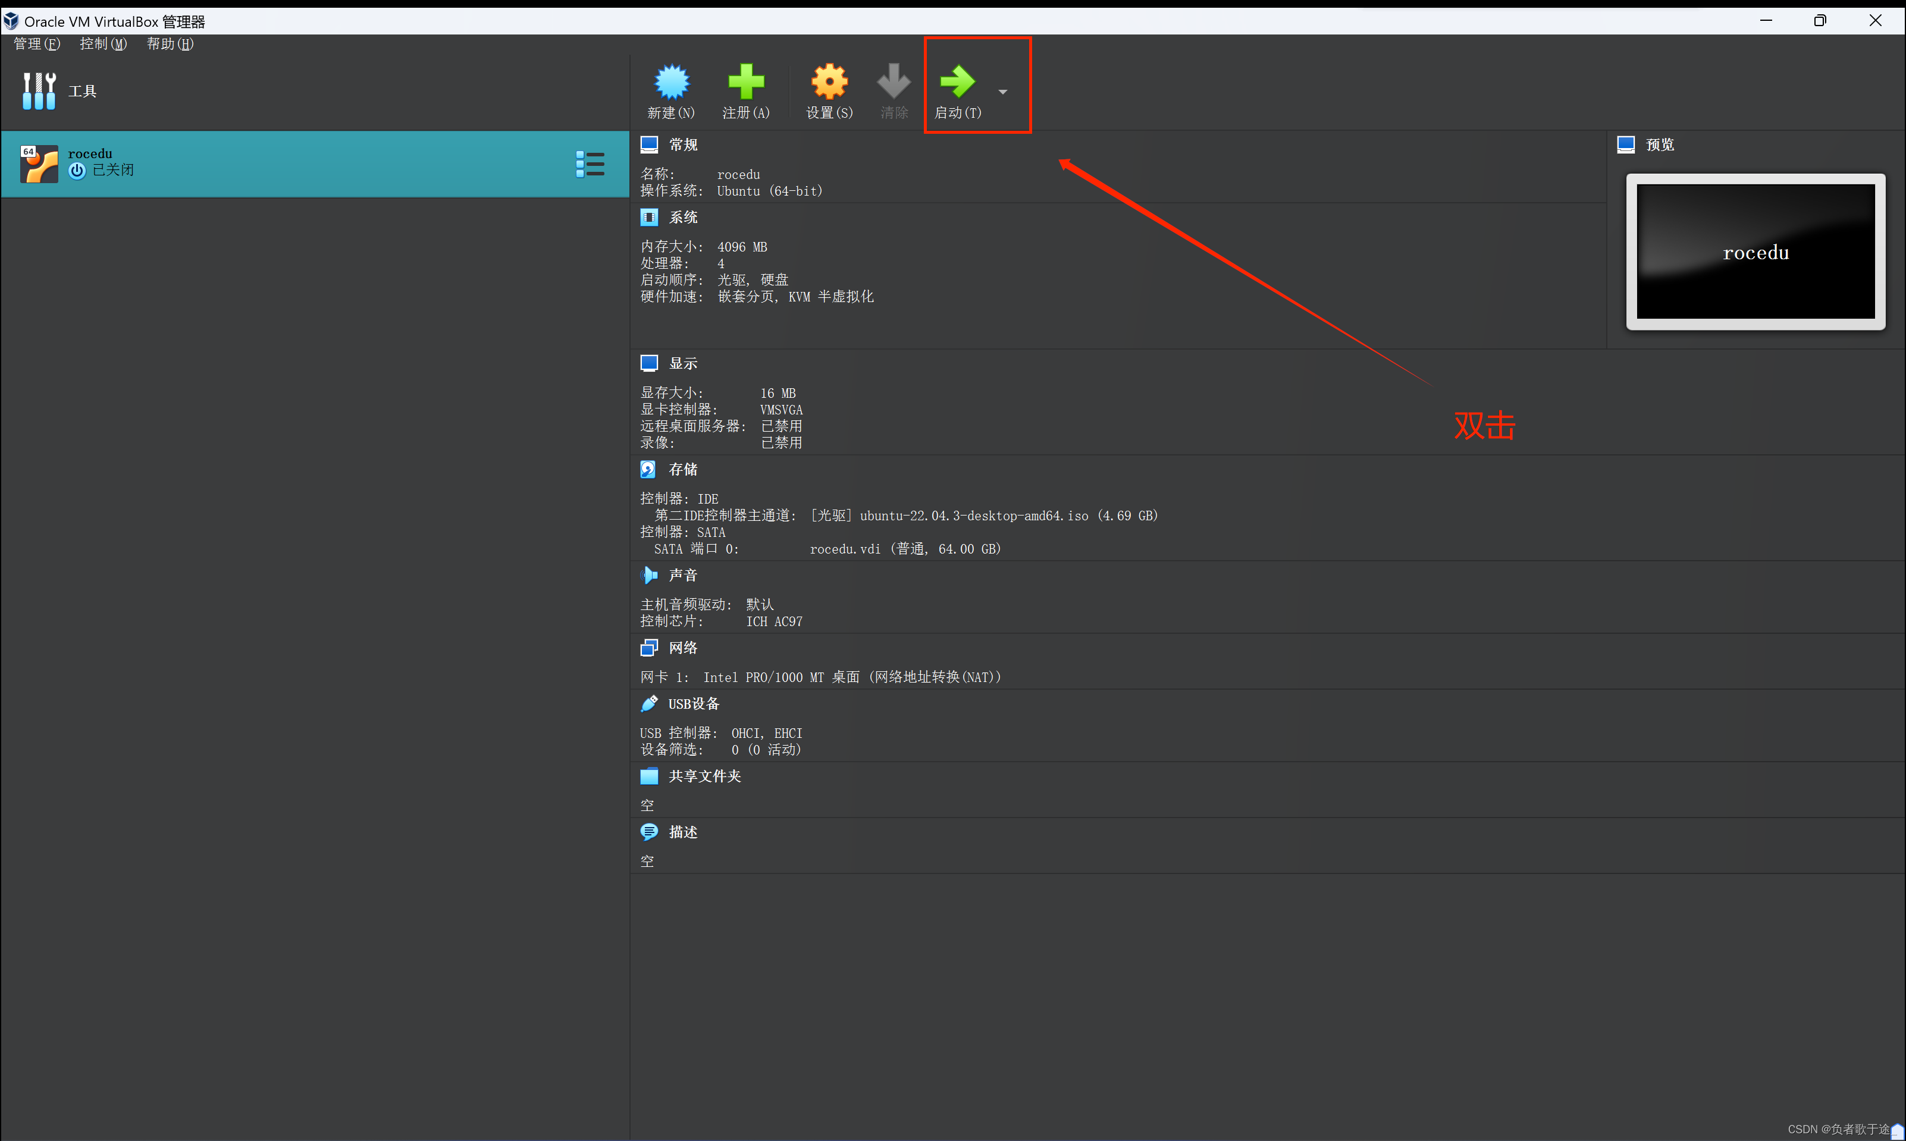Image resolution: width=1906 pixels, height=1141 pixels.
Task: Open the 存储 storage section header
Action: tap(683, 469)
